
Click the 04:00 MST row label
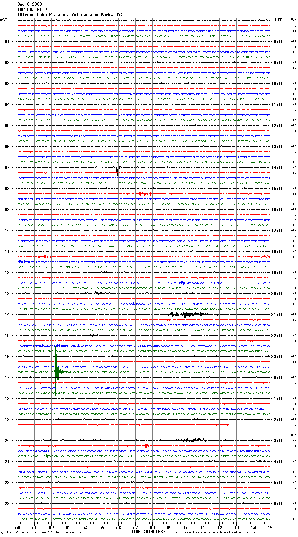[x=11, y=105]
